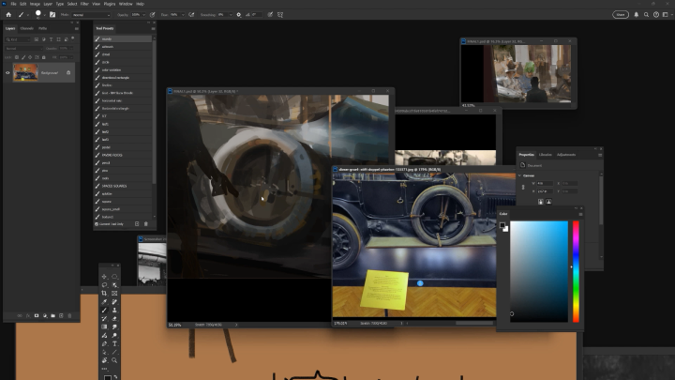Image resolution: width=675 pixels, height=380 pixels.
Task: Click the brush angle input field
Action: (257, 15)
